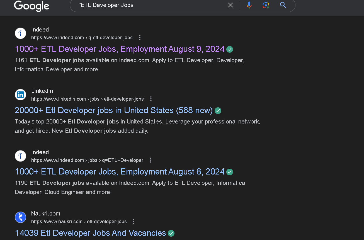Open the August 9 Indeed jobs listing
Viewport: 364px width, 240px height.
pos(120,49)
